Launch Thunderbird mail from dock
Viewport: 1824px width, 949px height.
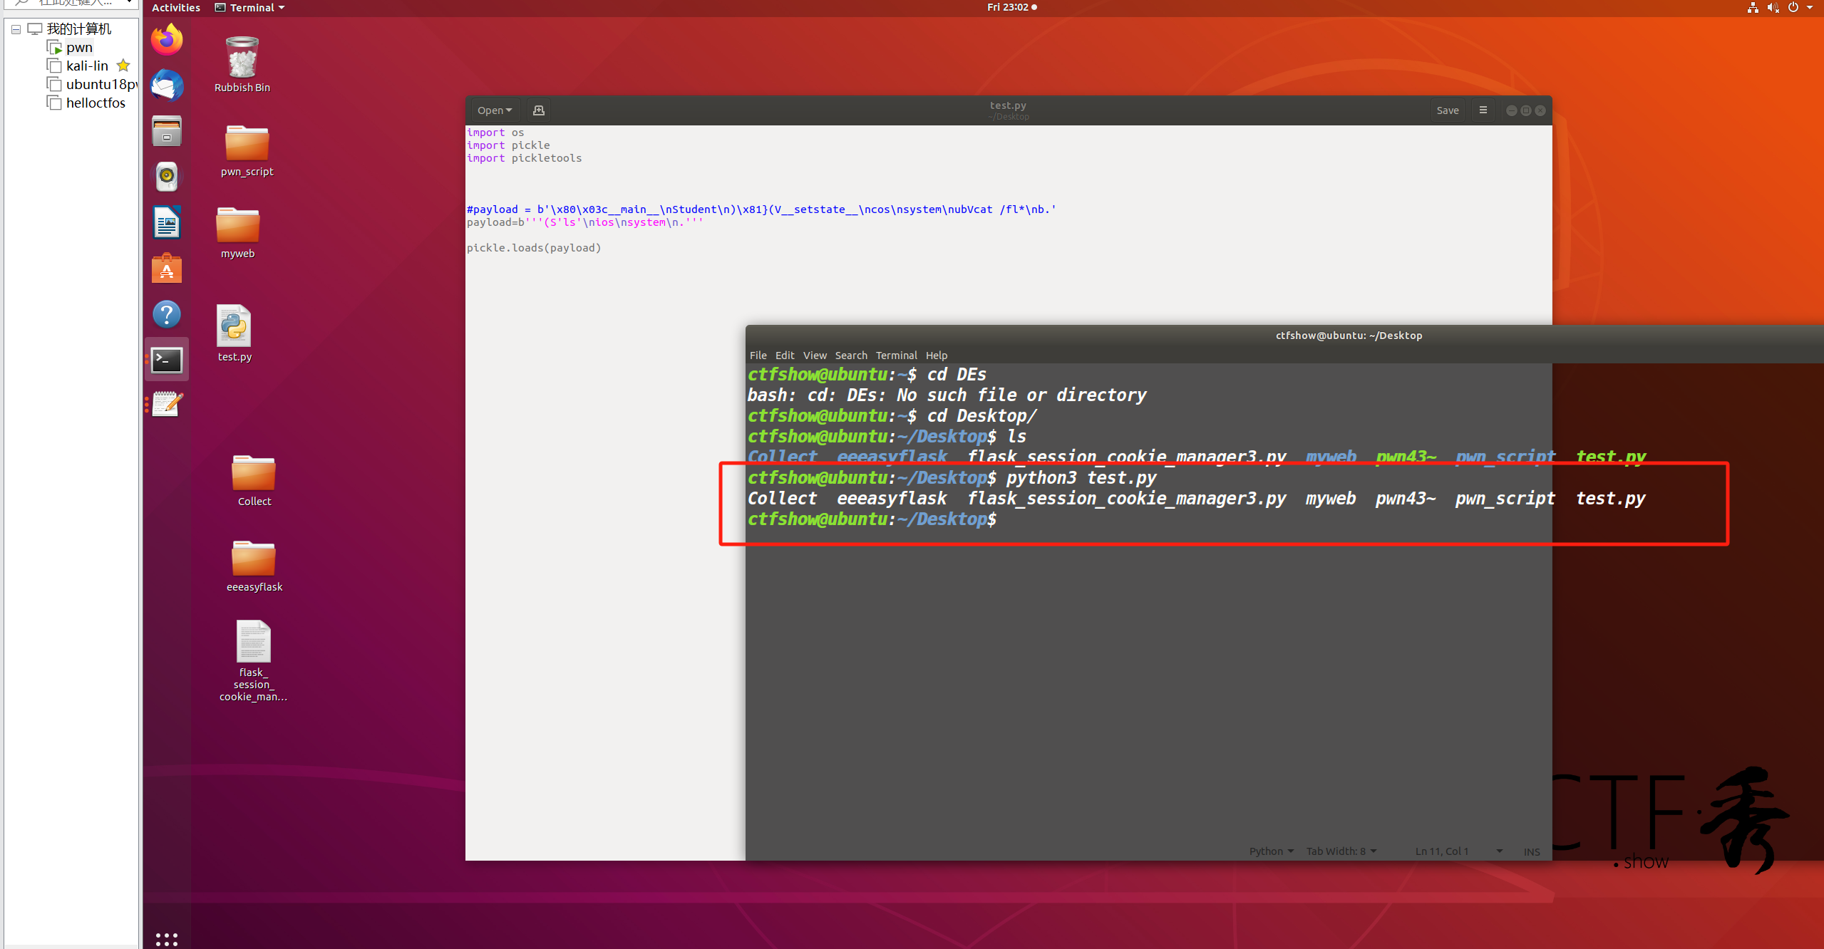click(x=167, y=85)
